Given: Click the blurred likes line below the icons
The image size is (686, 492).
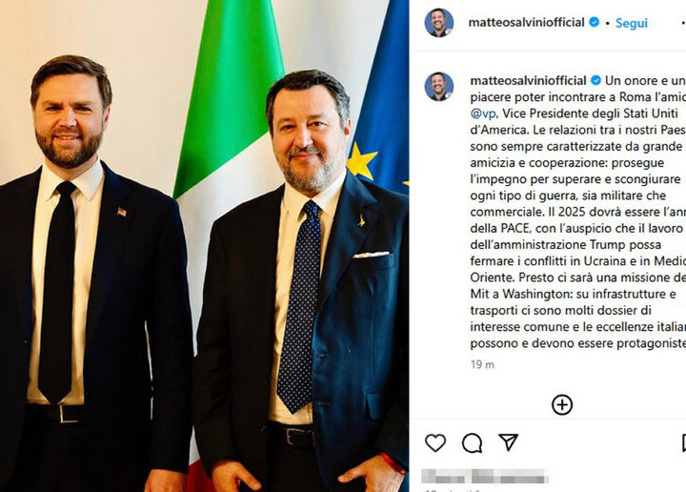Looking at the screenshot, I should point(485,476).
